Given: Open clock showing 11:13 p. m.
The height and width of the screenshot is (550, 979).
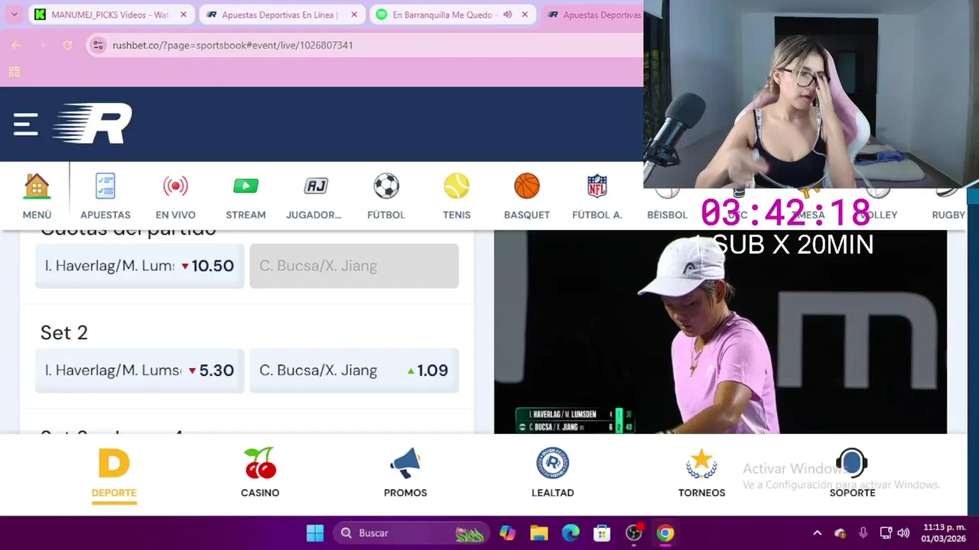Looking at the screenshot, I should [x=945, y=533].
